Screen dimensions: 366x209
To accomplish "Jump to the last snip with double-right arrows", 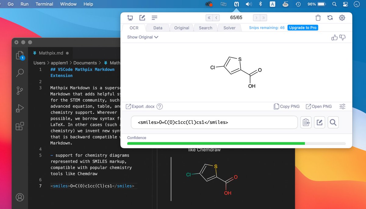I will [x=263, y=18].
